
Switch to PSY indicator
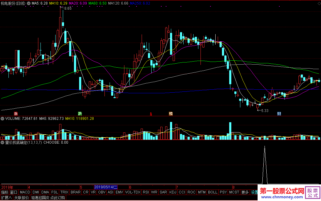pos(223,192)
